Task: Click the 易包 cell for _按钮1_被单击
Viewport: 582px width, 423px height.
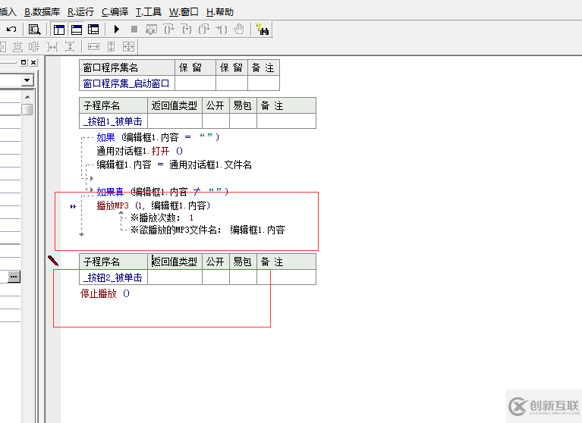Action: pyautogui.click(x=243, y=121)
